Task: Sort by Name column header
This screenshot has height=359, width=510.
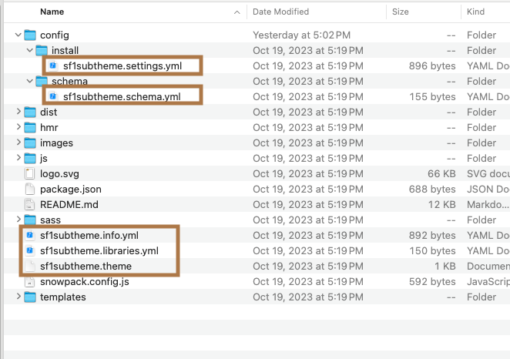Action: 52,12
